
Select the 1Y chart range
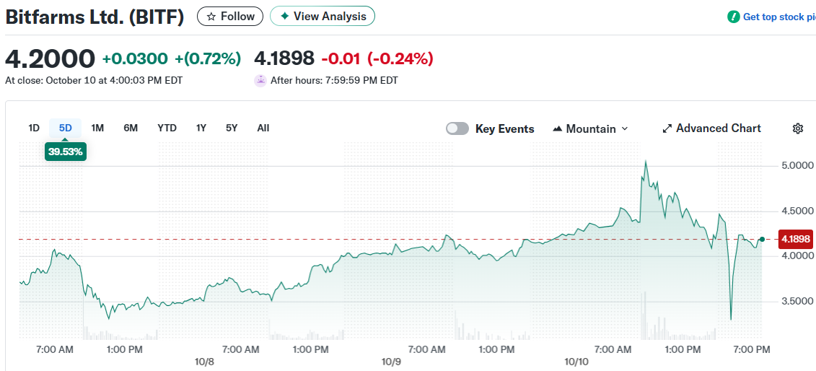coord(201,128)
